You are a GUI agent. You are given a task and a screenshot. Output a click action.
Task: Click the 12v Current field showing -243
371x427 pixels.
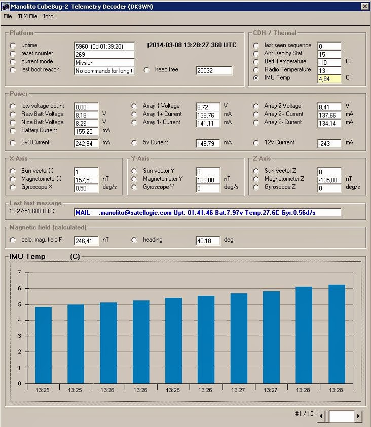329,143
